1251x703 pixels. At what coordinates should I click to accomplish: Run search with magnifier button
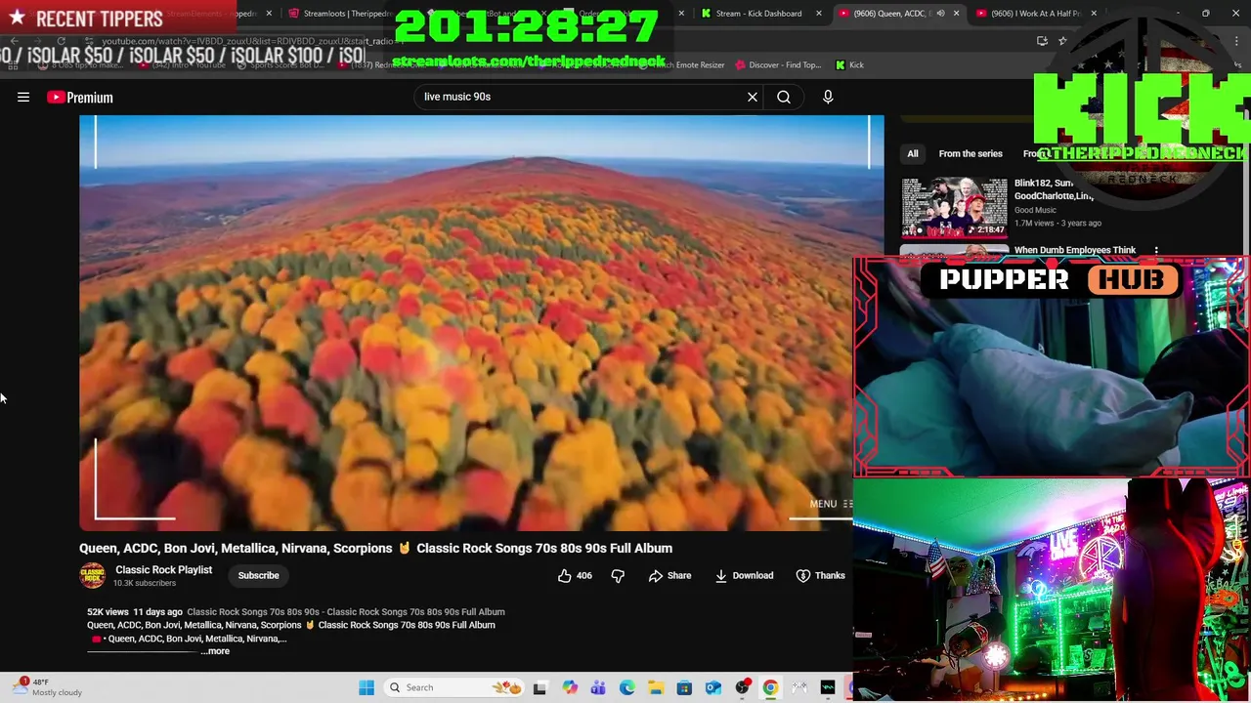784,97
